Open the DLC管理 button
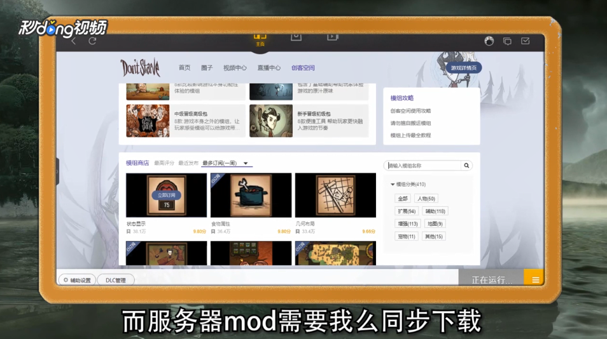The width and height of the screenshot is (607, 339). (116, 280)
